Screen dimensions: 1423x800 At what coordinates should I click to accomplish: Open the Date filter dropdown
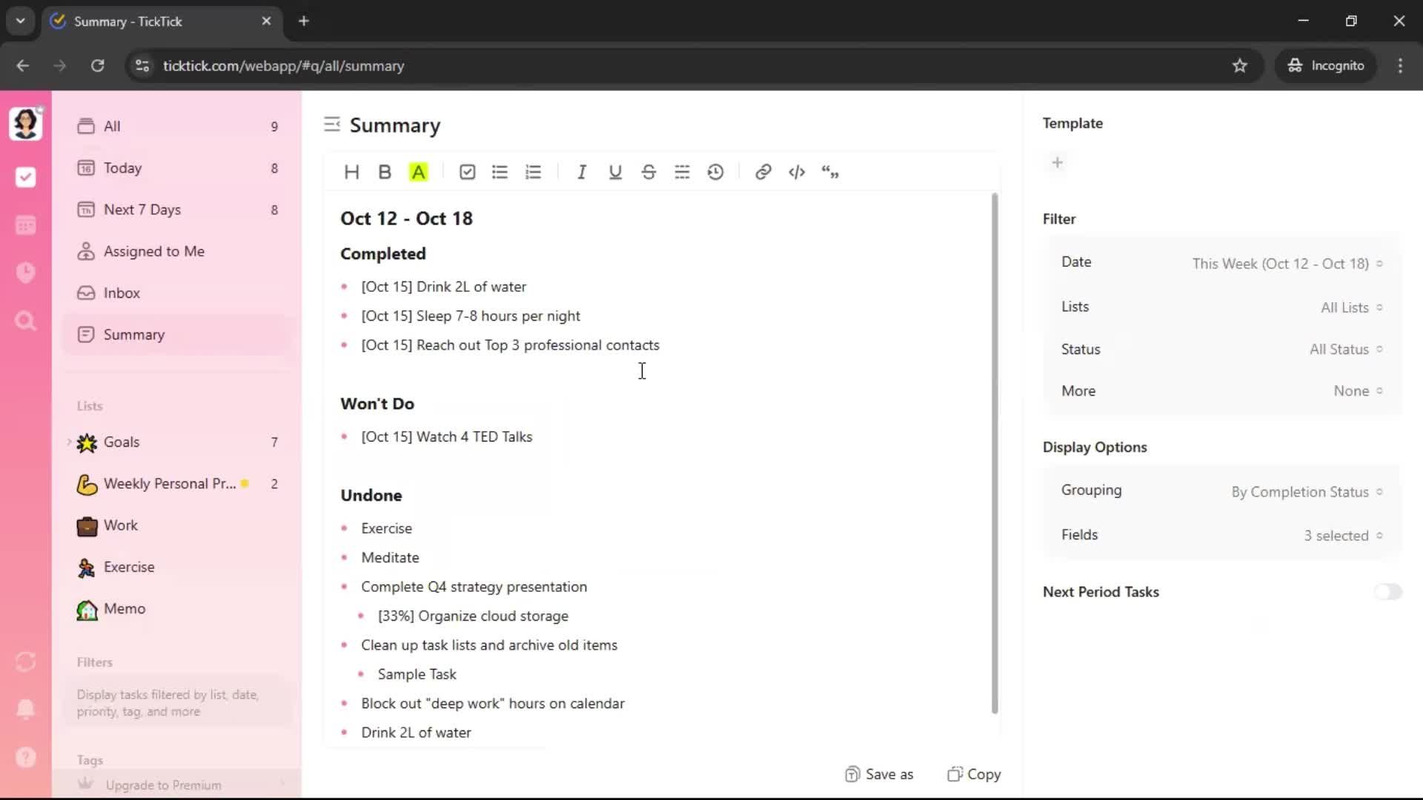[x=1287, y=264]
